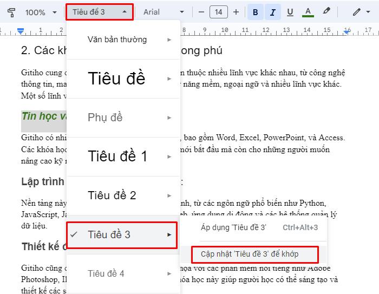Decrease font size with minus button
Viewport: 379px width, 294px height.
coord(201,12)
